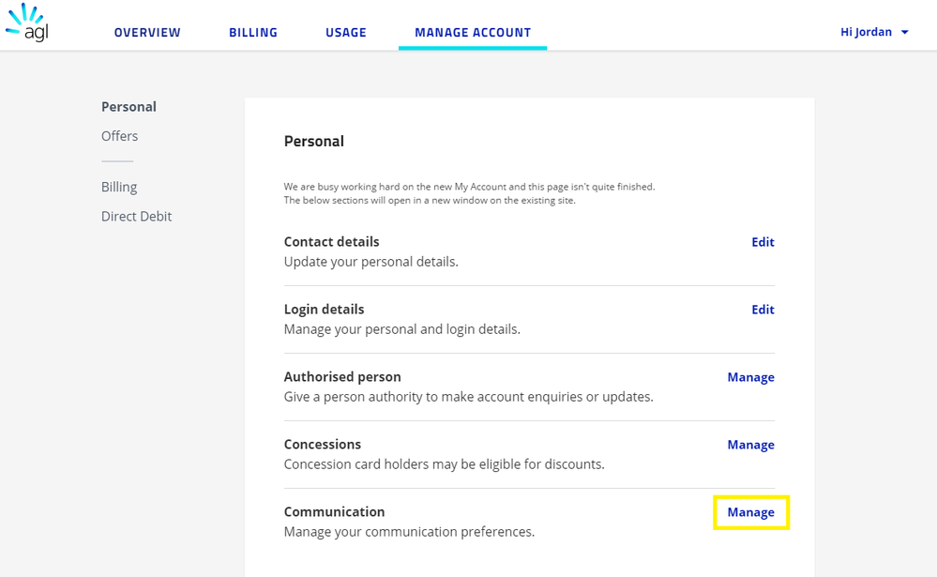Select the Manage Account tab

coord(473,32)
